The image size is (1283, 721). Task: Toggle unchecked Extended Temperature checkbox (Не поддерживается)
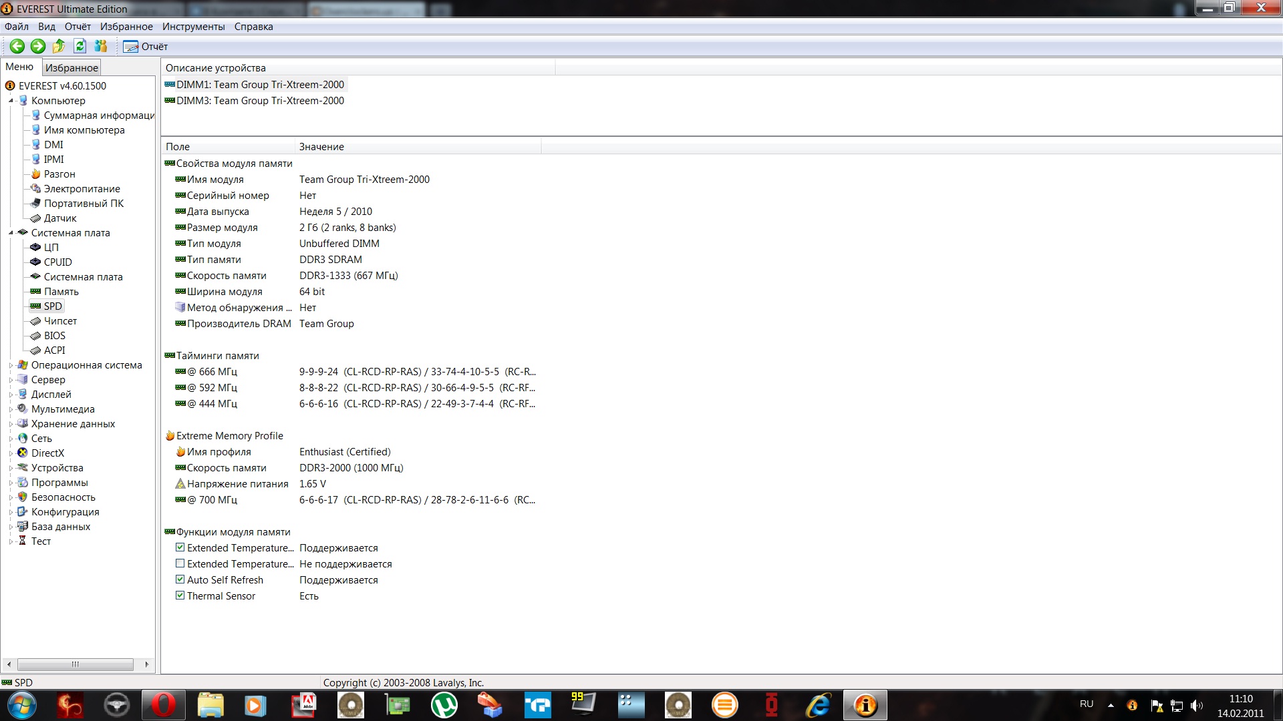[180, 563]
